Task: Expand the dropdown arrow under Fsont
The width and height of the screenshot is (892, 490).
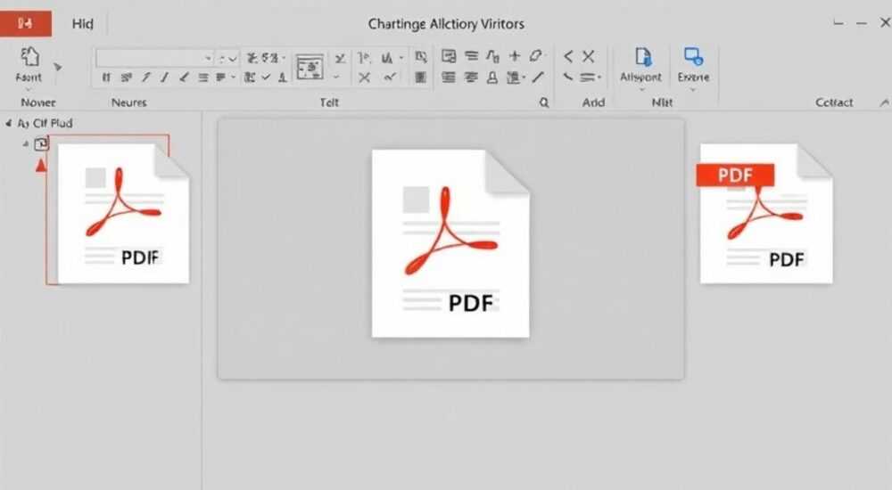Action: [29, 89]
